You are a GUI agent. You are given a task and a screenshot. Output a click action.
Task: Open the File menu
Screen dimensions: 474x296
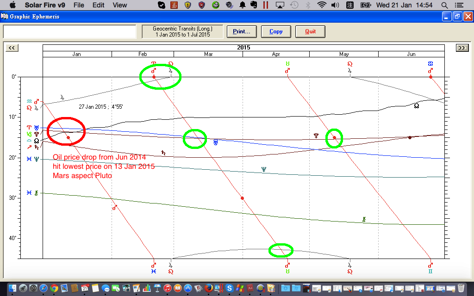pyautogui.click(x=79, y=5)
